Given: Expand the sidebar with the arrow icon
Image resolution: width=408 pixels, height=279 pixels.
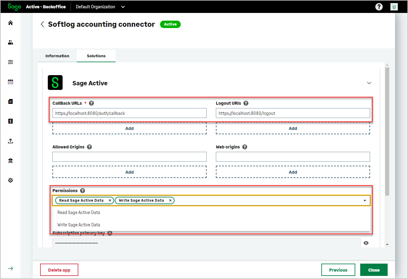Looking at the screenshot, I should [x=10, y=269].
